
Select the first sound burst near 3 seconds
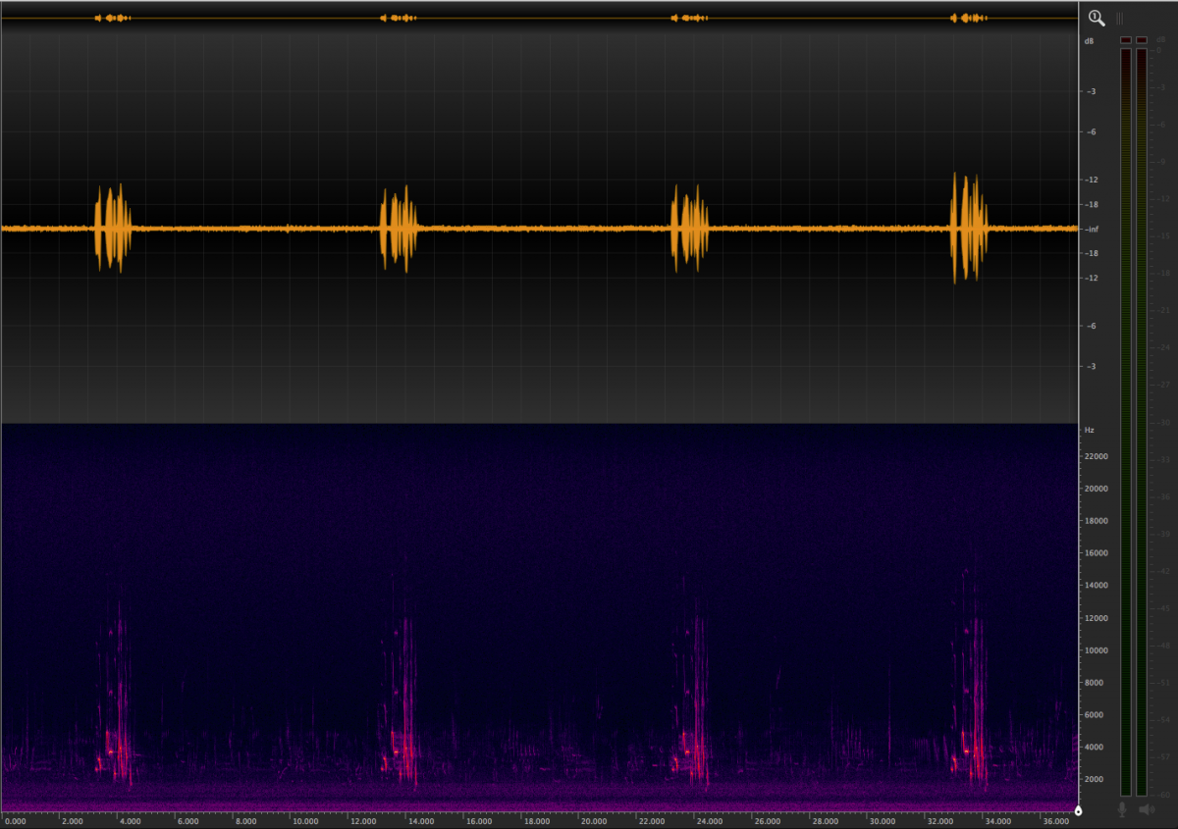point(113,228)
